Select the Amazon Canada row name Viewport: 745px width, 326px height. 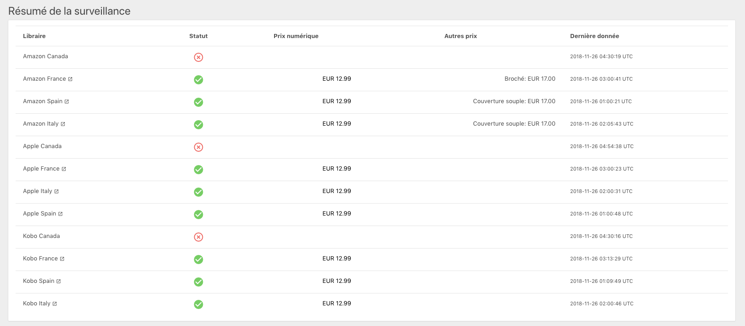45,56
